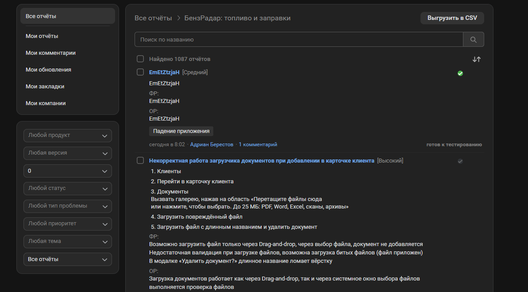The image size is (528, 292).
Task: Open the Любой статус dropdown
Action: click(68, 189)
